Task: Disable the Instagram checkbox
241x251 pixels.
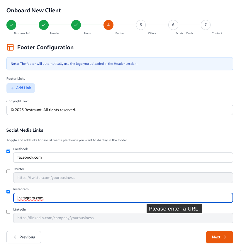Action: tap(8, 191)
